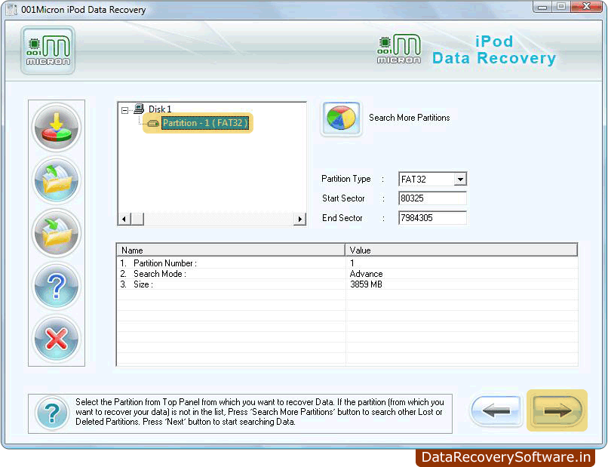Screen dimensions: 608x467
Task: Click the application icon in the title bar
Action: (12, 9)
